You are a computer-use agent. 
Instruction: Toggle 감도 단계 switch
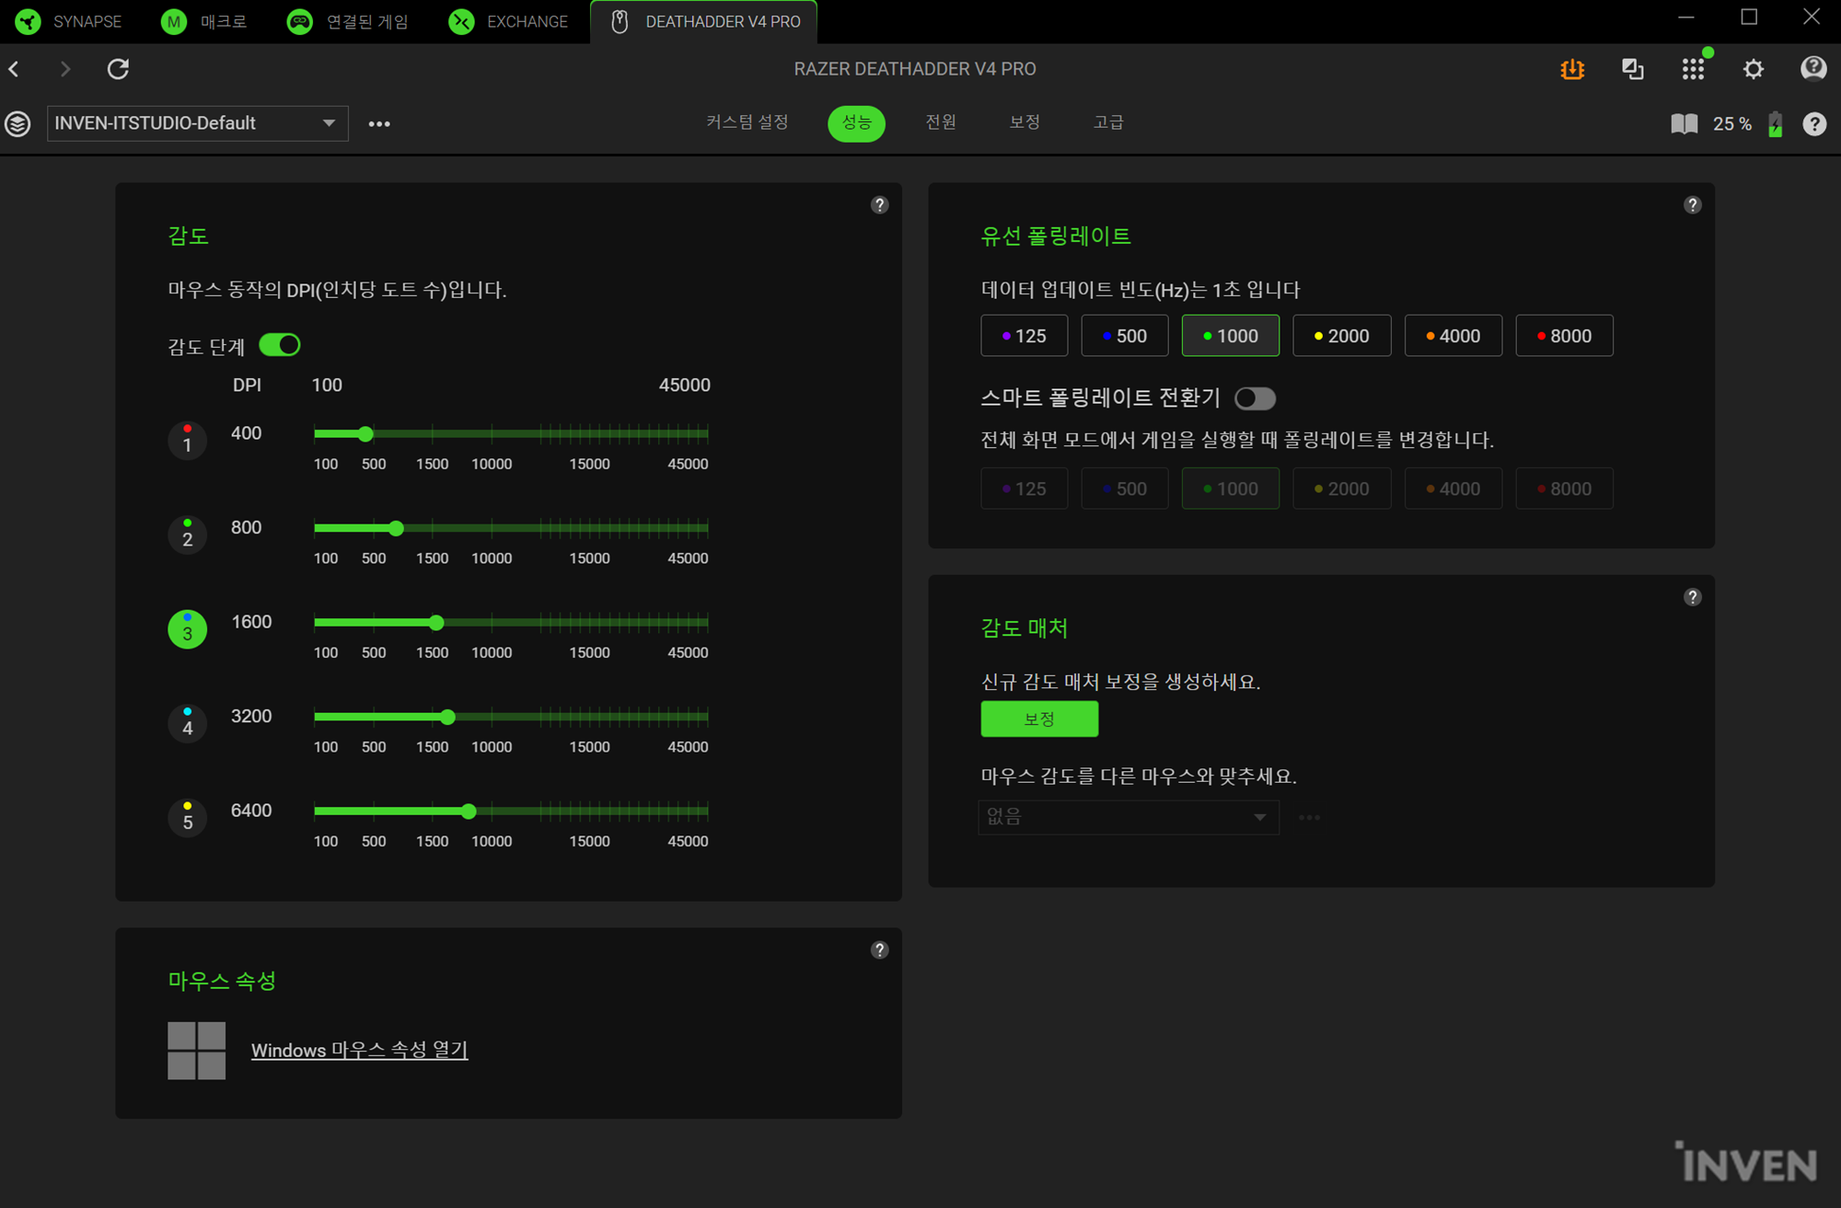tap(280, 345)
